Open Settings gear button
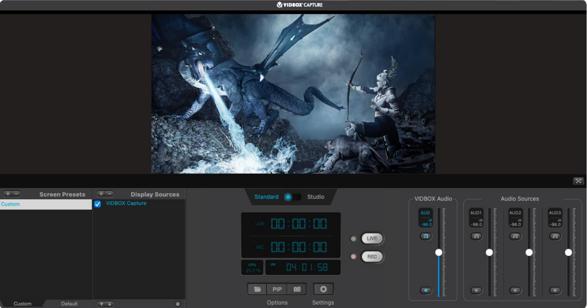This screenshot has height=308, width=587. (x=323, y=289)
